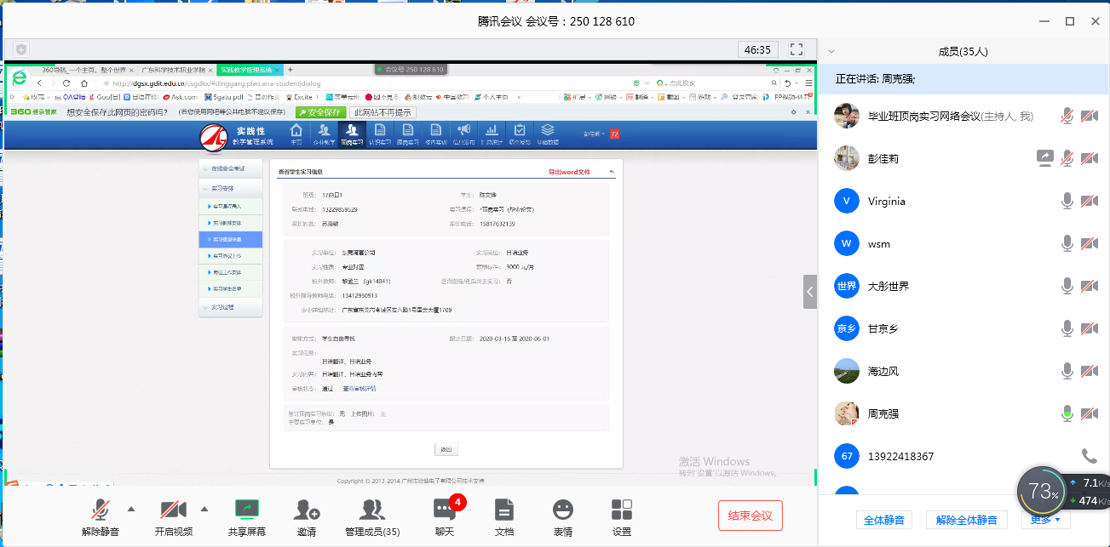The width and height of the screenshot is (1110, 547).
Task: Enter fullscreen with the expand icon
Action: coord(797,49)
